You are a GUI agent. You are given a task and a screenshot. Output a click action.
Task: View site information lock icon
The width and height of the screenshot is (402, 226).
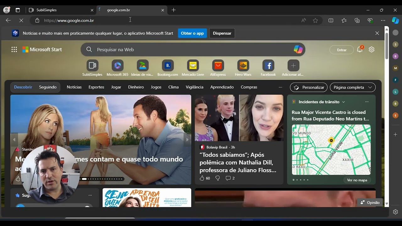coord(37,20)
